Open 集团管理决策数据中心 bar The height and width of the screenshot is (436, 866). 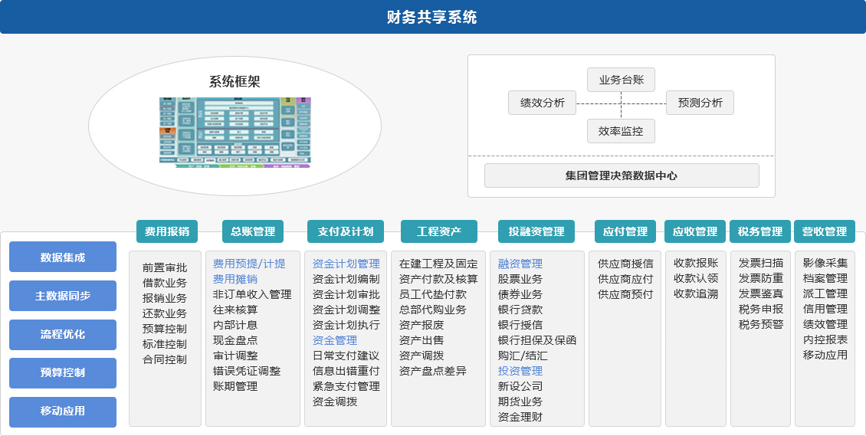point(621,175)
